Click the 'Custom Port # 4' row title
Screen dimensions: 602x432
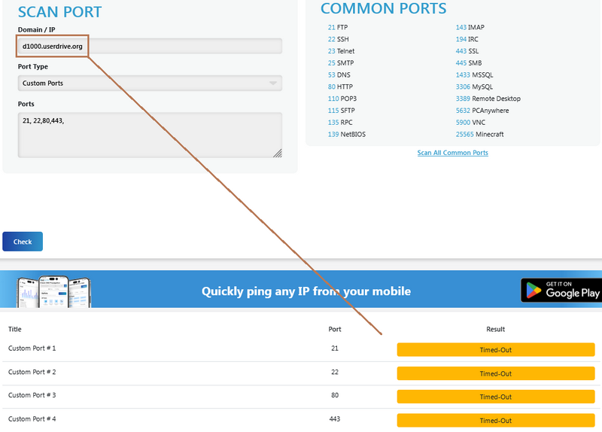point(32,419)
